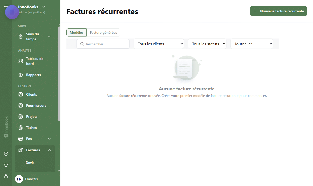Click the InnoBooks company name
This screenshot has width=313, height=186.
coord(28,7)
